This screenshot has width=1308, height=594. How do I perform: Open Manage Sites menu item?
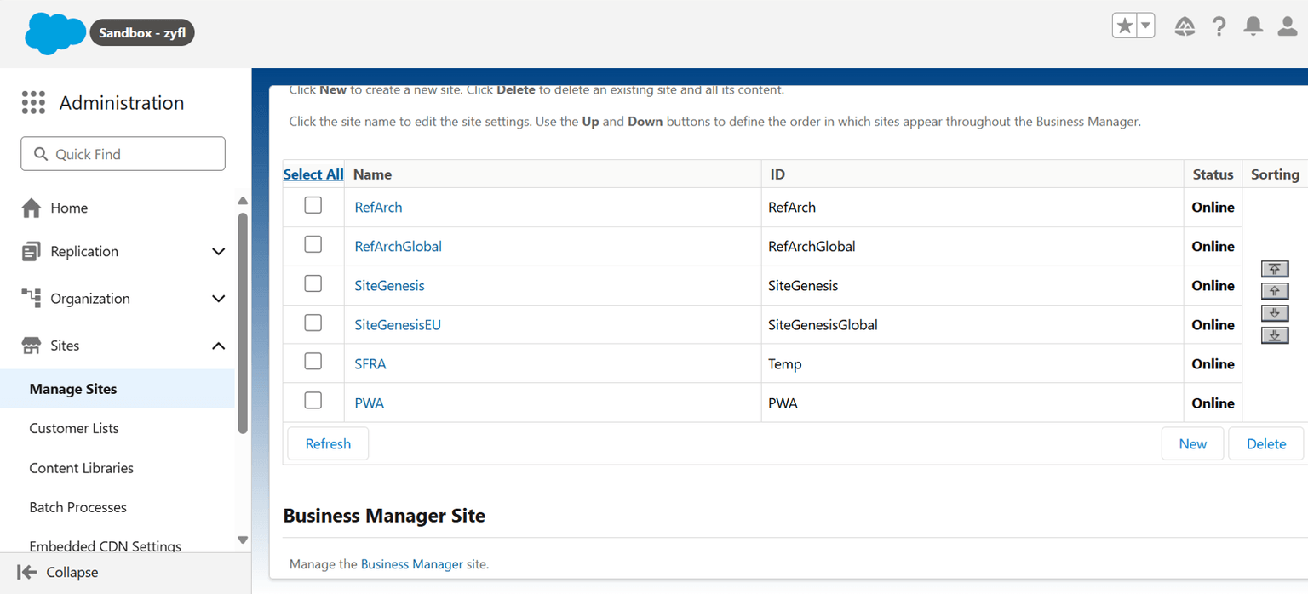pos(117,389)
